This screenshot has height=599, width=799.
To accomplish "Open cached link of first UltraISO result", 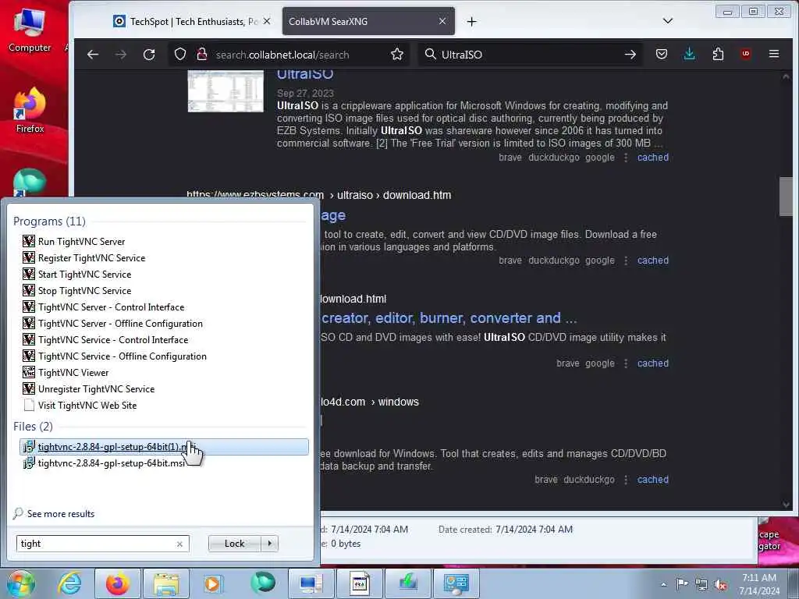I will (653, 158).
